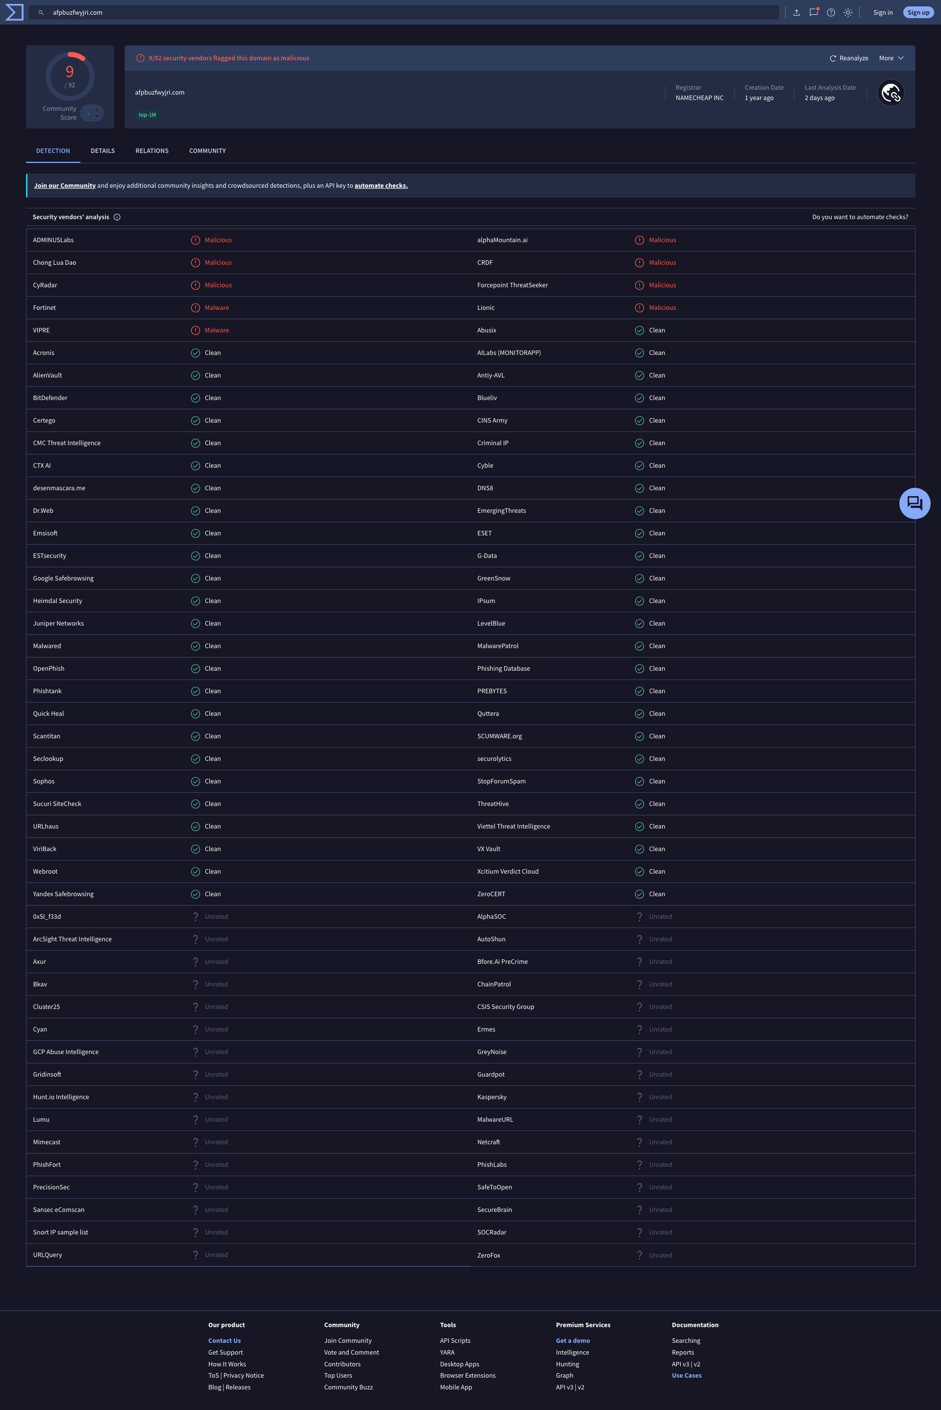Click the clean checkmark icon for Sophos
The width and height of the screenshot is (941, 1410).
tap(195, 781)
